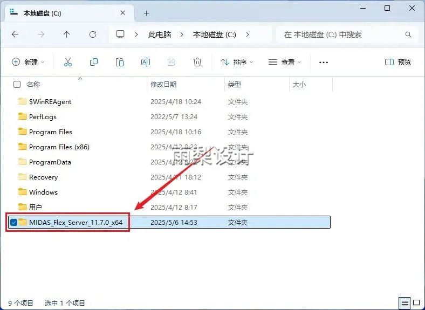Select the Recovery folder name
The width and height of the screenshot is (425, 310).
coord(43,177)
